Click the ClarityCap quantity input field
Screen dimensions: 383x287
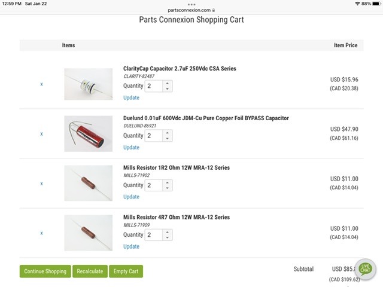click(x=154, y=86)
